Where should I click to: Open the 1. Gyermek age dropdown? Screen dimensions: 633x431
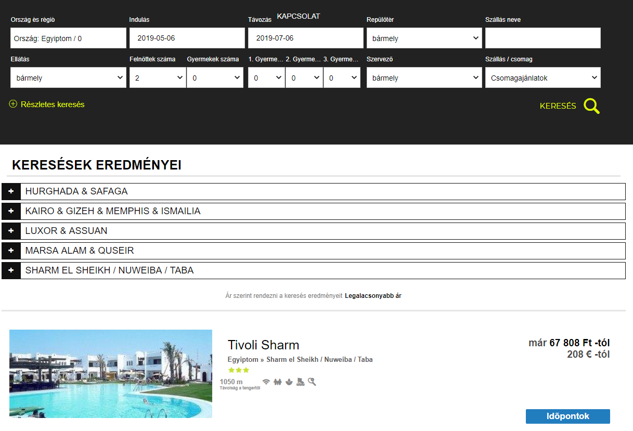click(x=266, y=77)
